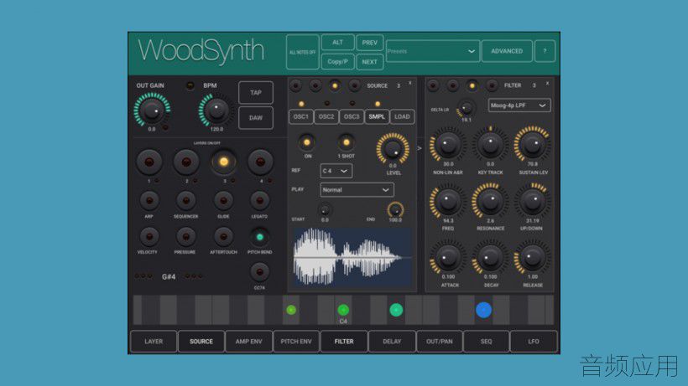Open the DELAY tab
Viewport: 688px width, 386px height.
pyautogui.click(x=392, y=342)
